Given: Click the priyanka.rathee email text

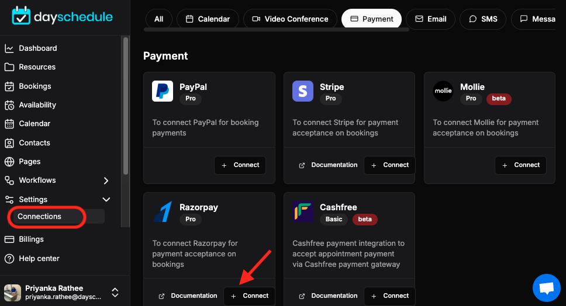Looking at the screenshot, I should (63, 297).
